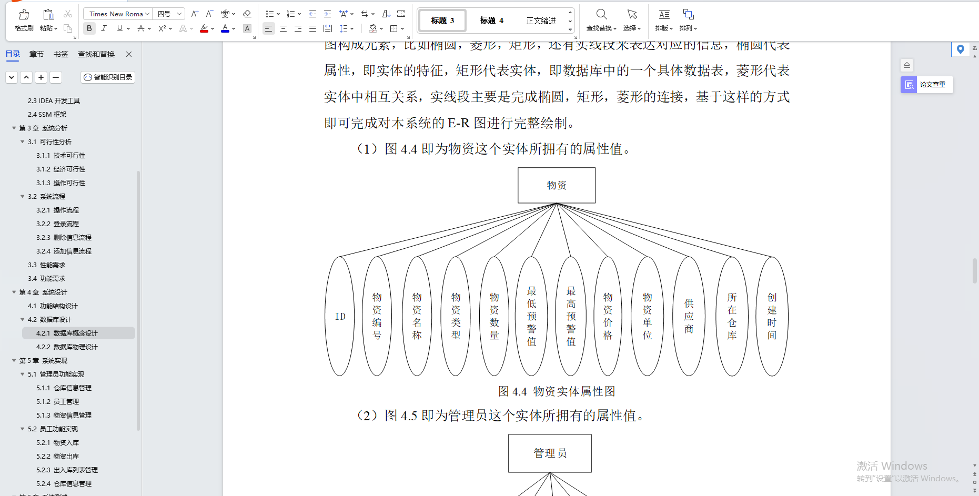
Task: Apply superscript formatting
Action: coord(162,28)
